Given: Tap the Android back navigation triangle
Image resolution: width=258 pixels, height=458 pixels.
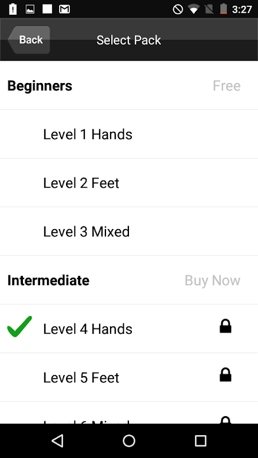Looking at the screenshot, I should pos(57,440).
